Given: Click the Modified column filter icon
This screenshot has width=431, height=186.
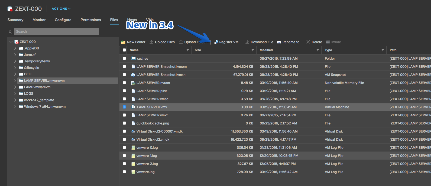Looking at the screenshot, I should (x=318, y=50).
